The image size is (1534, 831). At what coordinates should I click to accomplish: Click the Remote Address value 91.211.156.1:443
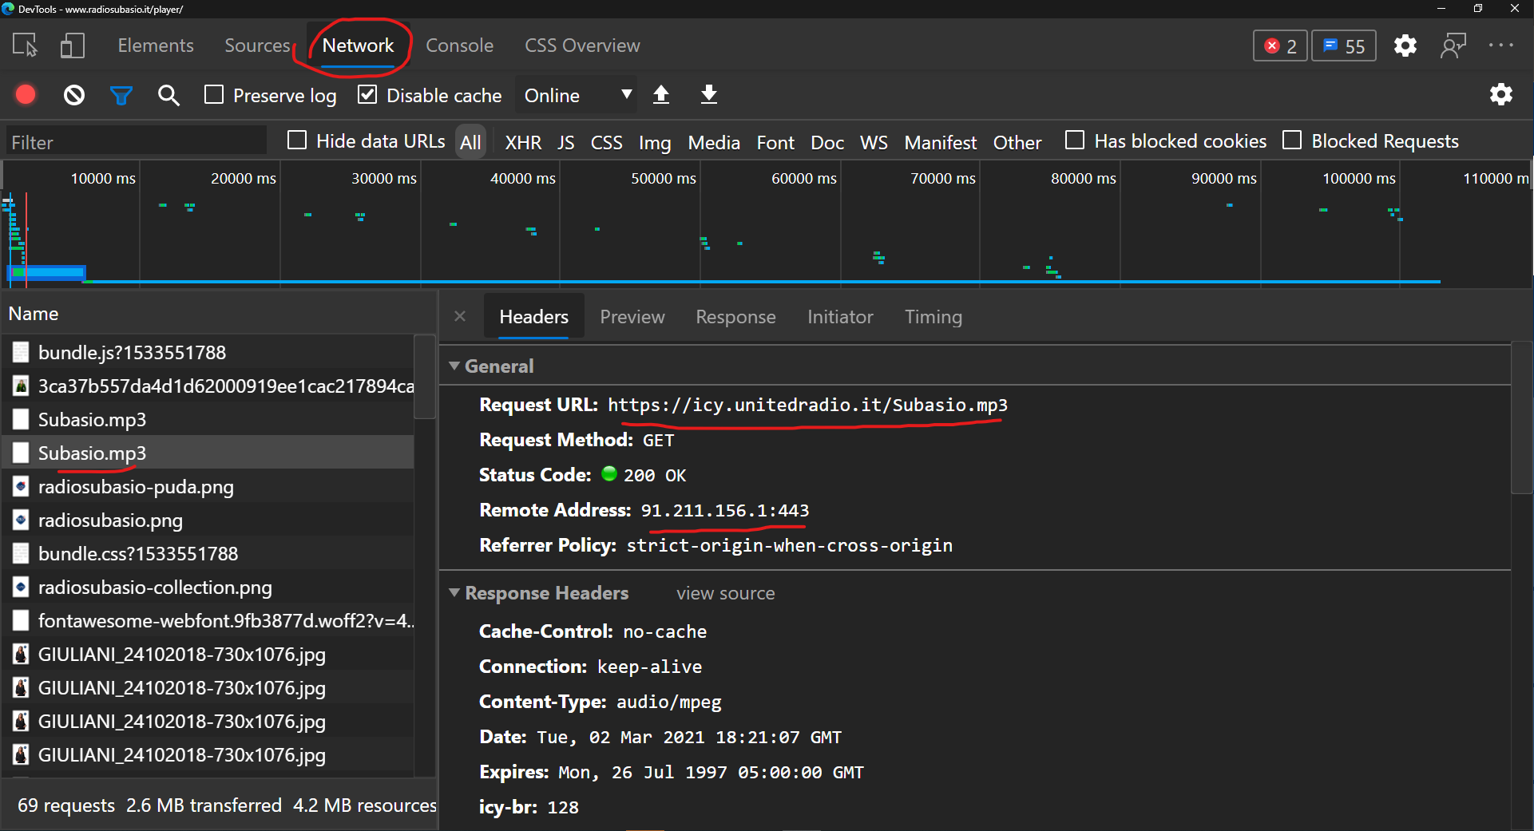coord(725,510)
